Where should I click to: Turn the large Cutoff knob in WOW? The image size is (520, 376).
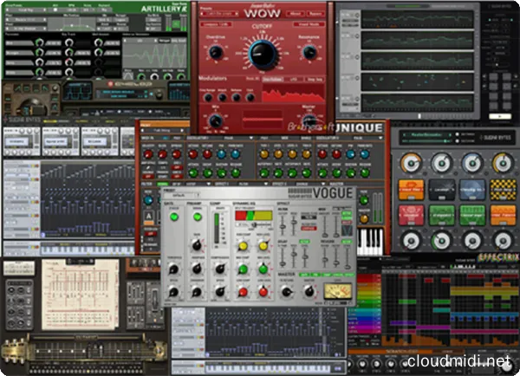point(263,54)
